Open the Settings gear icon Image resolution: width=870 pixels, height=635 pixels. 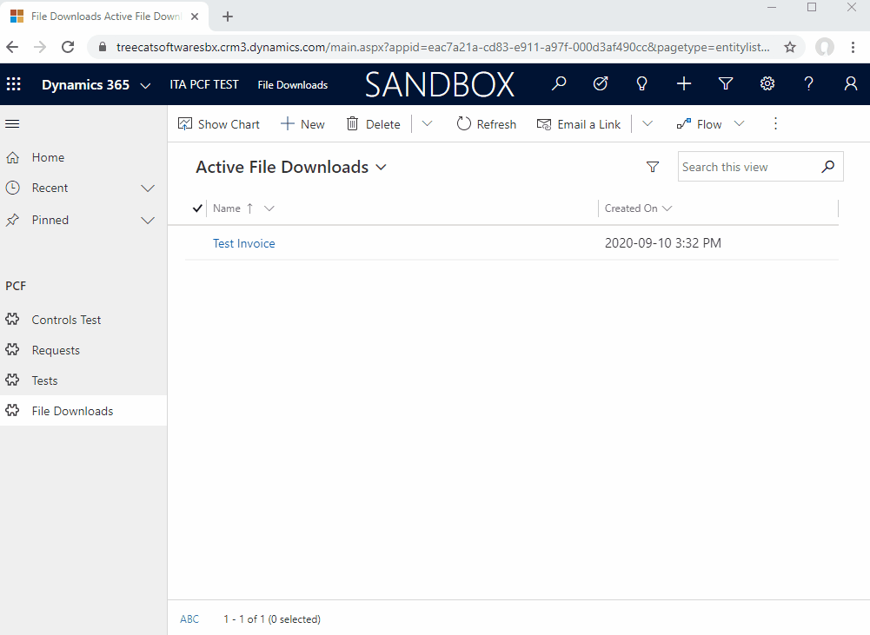[x=767, y=83]
